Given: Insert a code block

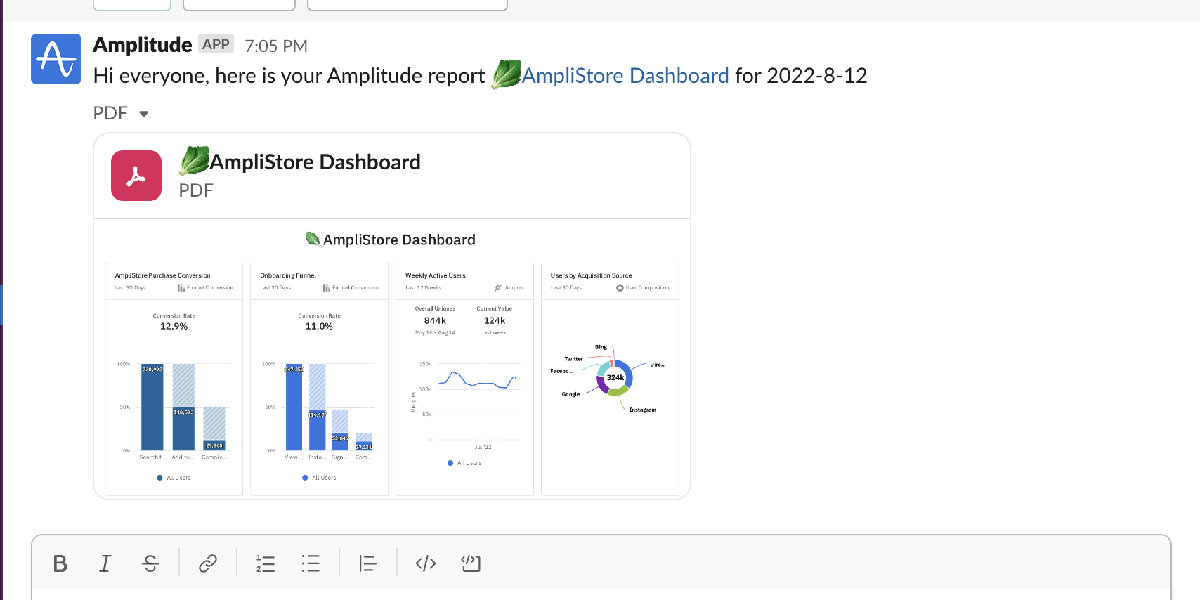Looking at the screenshot, I should tap(471, 563).
